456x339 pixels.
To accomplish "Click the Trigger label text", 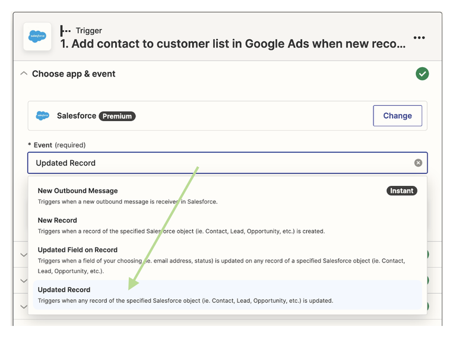I will coord(88,30).
